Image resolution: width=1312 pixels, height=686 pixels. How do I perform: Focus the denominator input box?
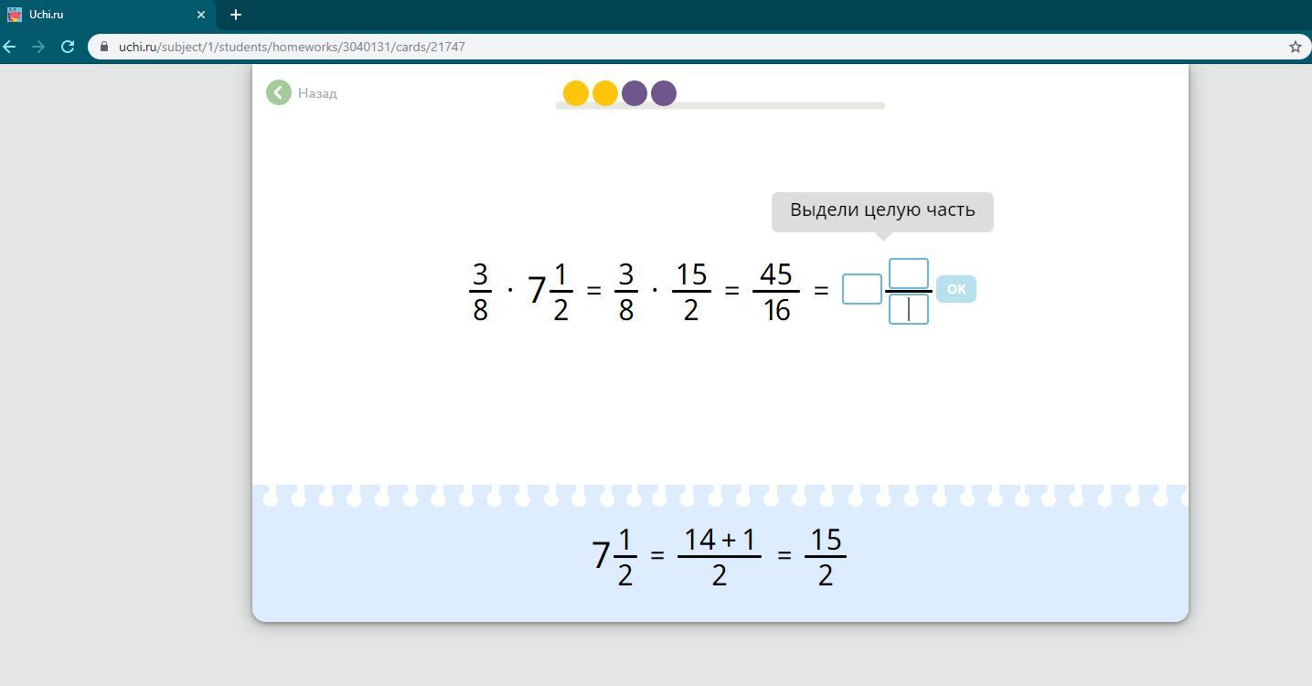click(x=908, y=309)
